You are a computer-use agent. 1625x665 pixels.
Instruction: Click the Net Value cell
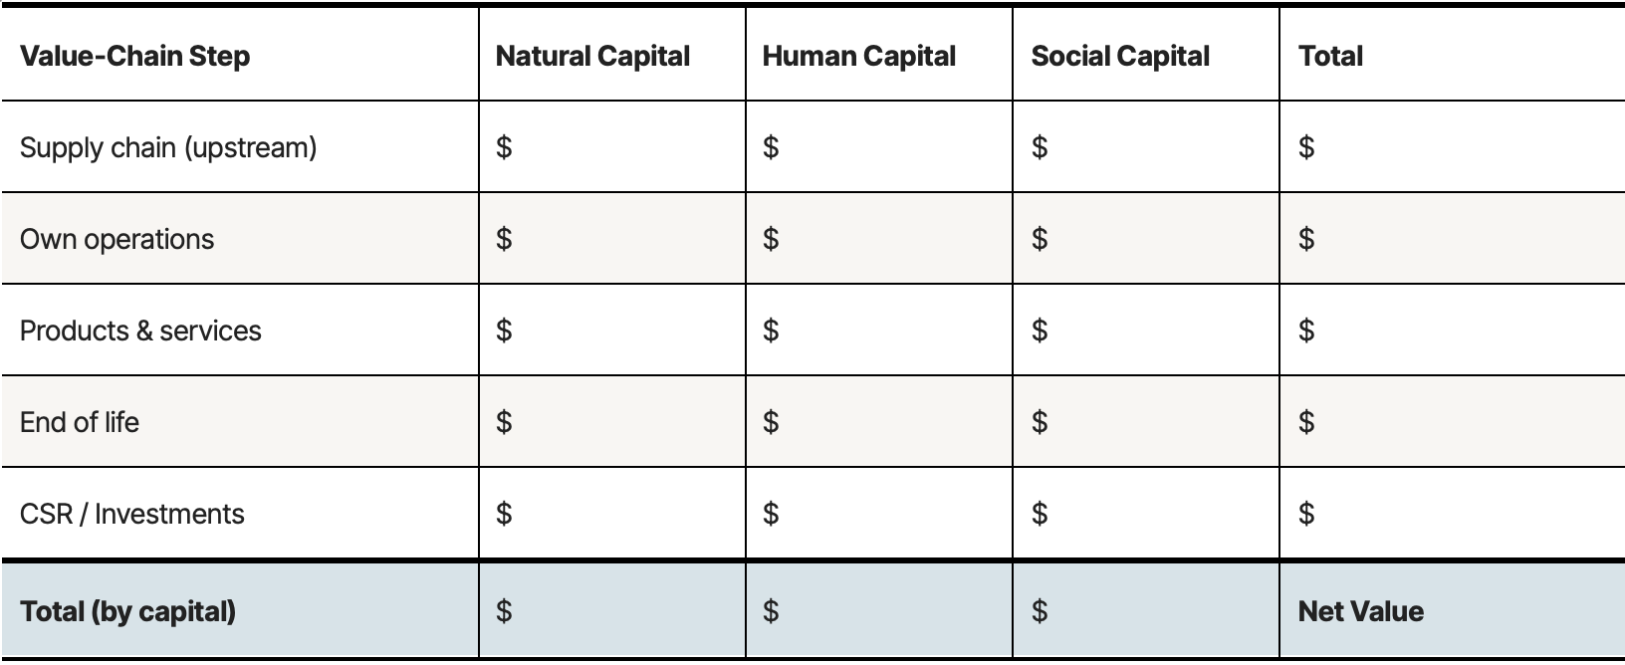1360,610
